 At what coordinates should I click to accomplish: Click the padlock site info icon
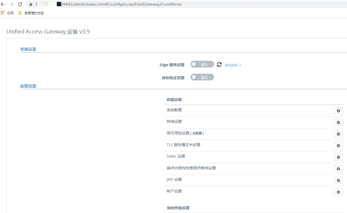pos(31,4)
